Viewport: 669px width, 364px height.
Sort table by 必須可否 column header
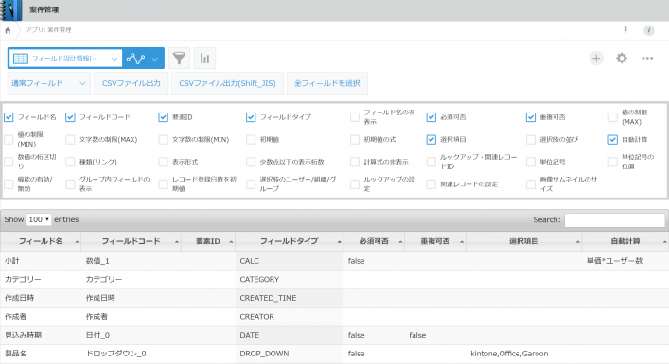tap(374, 242)
